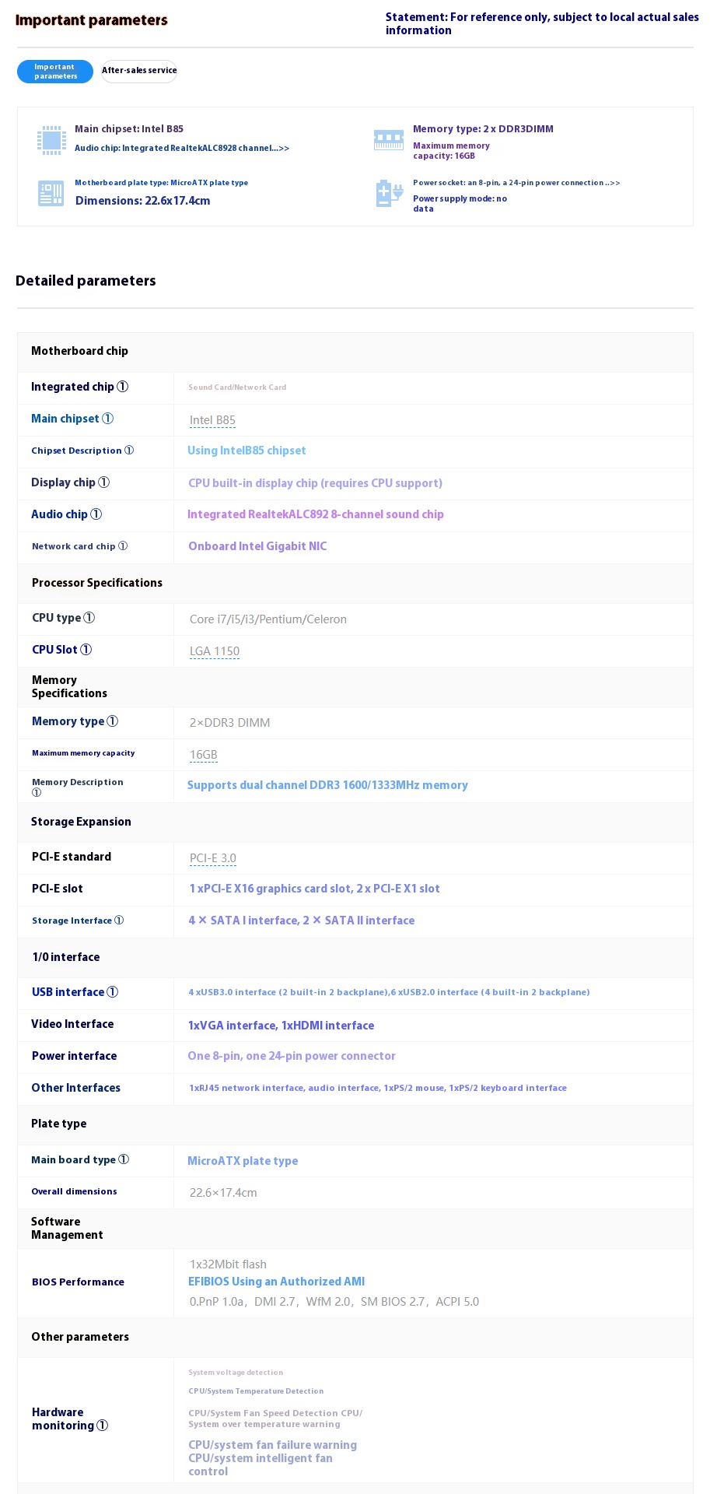
Task: Click the 'Processor Specifications' section header
Action: point(97,583)
